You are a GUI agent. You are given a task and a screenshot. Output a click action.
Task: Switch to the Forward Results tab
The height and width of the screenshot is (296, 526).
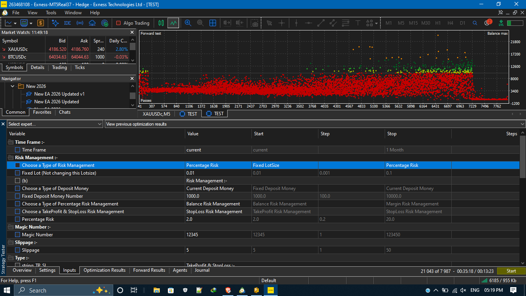(149, 270)
